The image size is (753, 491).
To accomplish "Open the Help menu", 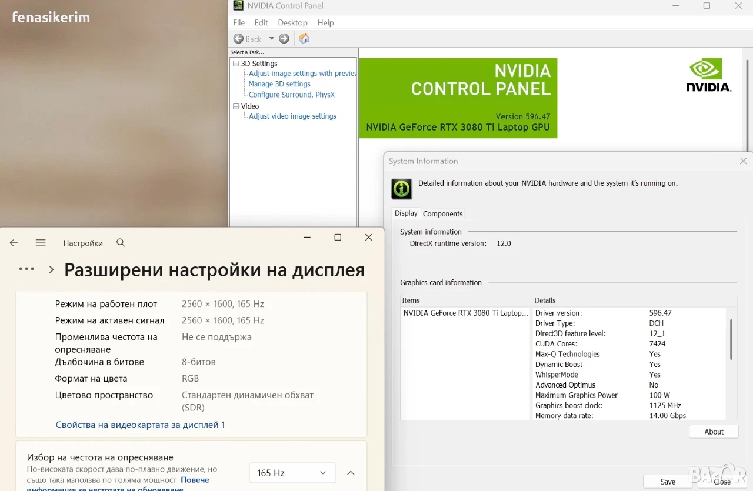I will [x=326, y=23].
